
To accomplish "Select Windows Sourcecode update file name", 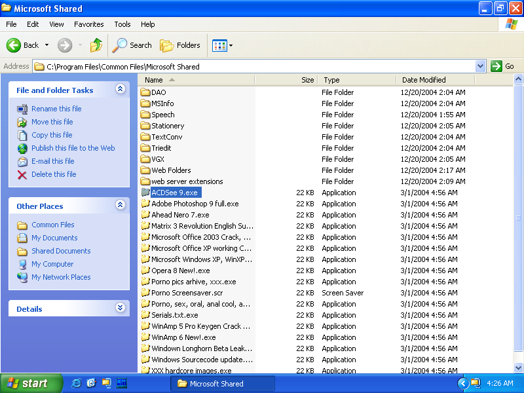I will [x=202, y=360].
